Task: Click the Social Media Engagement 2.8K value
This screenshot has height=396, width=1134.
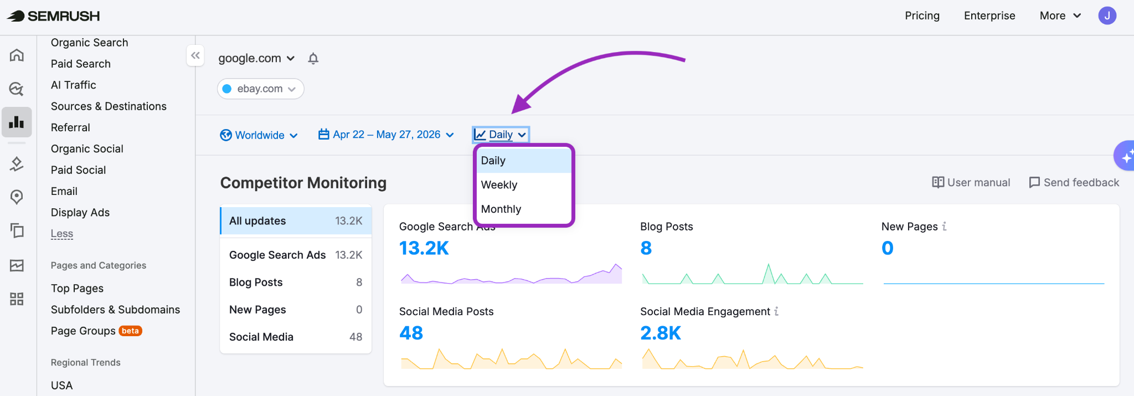Action: coord(661,333)
